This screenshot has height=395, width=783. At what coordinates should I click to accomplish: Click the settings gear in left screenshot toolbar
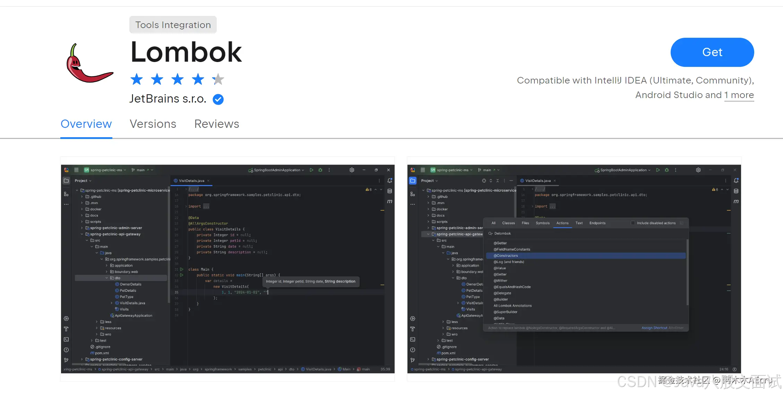tap(352, 170)
